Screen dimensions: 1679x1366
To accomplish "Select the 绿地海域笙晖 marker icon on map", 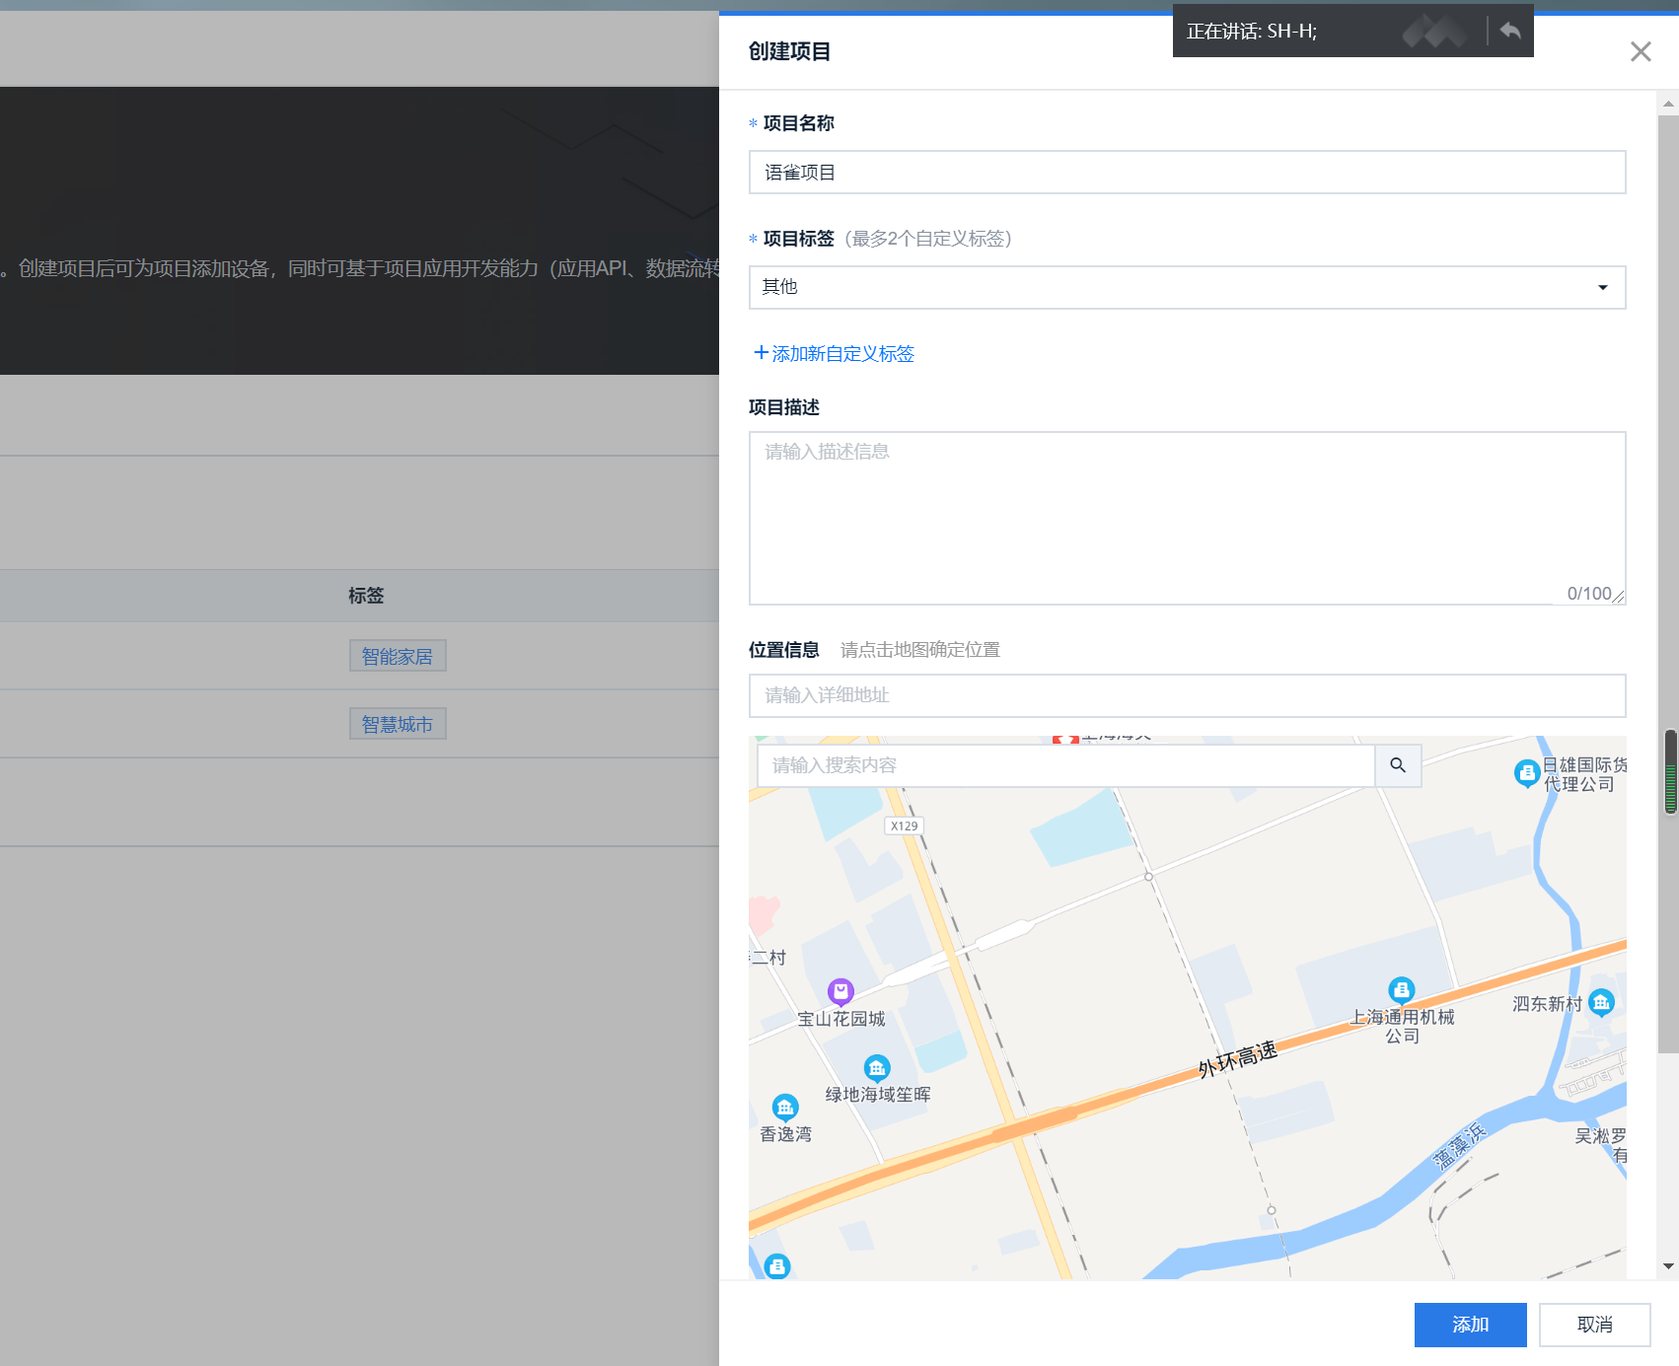I will tap(877, 1068).
